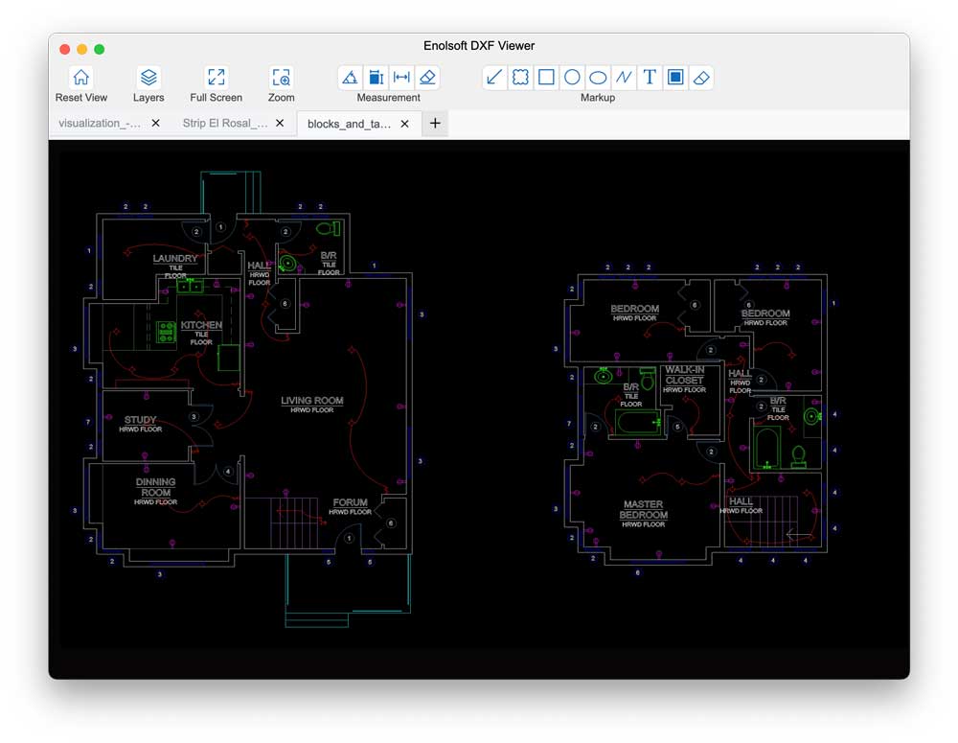The height and width of the screenshot is (743, 958).
Task: Choose the polyline markup tool
Action: coord(624,78)
